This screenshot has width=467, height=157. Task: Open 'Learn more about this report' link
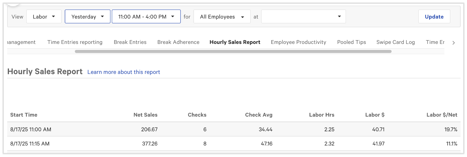click(x=124, y=72)
